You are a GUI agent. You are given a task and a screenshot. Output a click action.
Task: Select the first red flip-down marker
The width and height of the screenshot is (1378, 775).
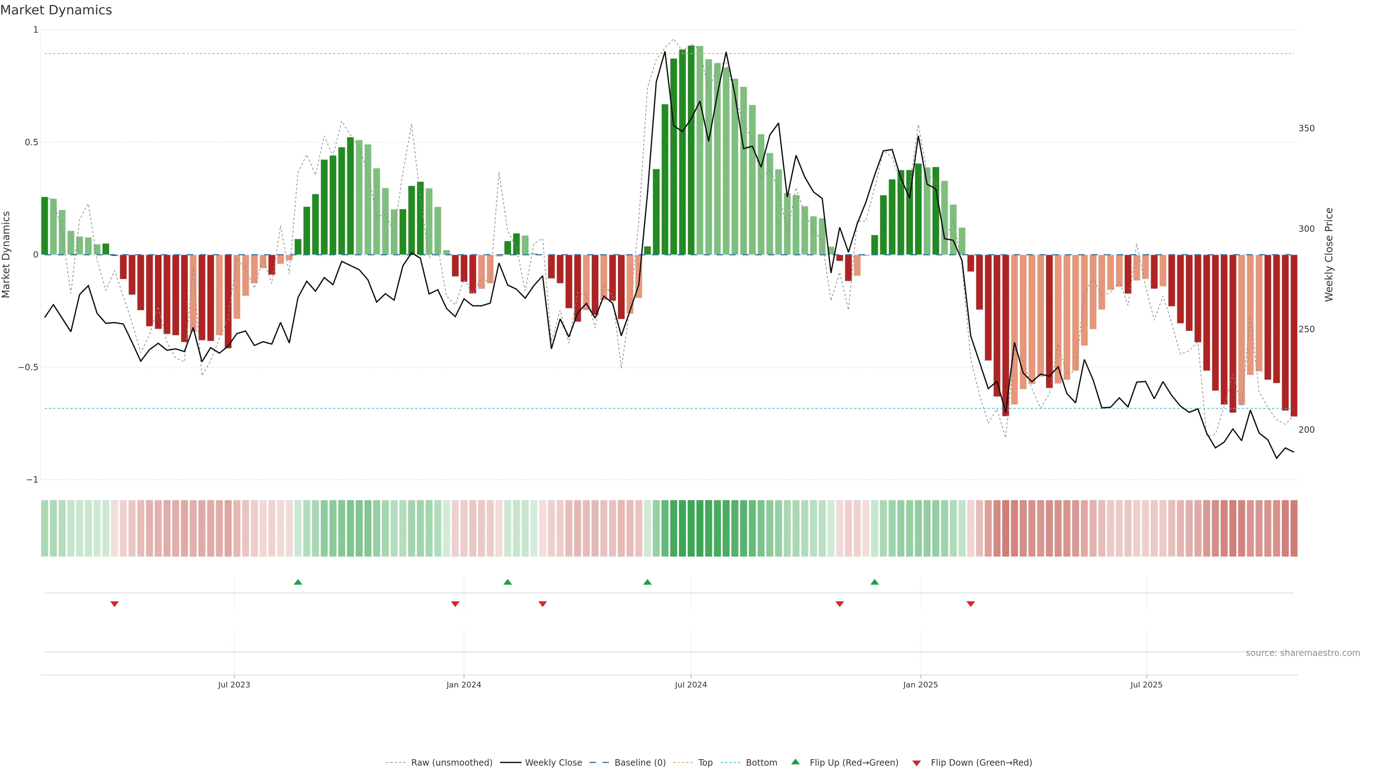tap(114, 604)
